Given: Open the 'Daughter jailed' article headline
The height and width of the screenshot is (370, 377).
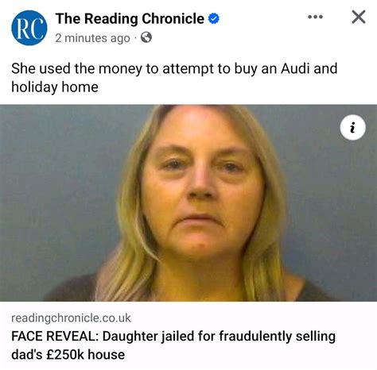Looking at the screenshot, I should tap(173, 345).
